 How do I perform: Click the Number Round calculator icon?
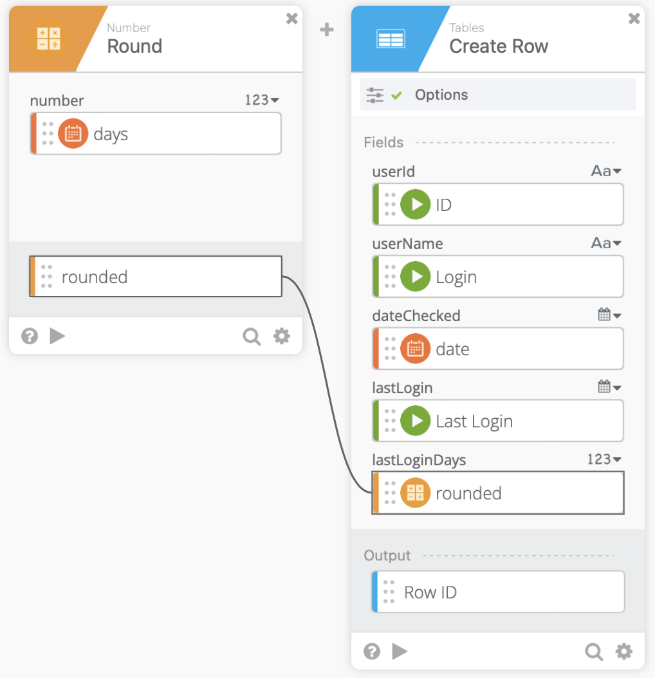(49, 39)
